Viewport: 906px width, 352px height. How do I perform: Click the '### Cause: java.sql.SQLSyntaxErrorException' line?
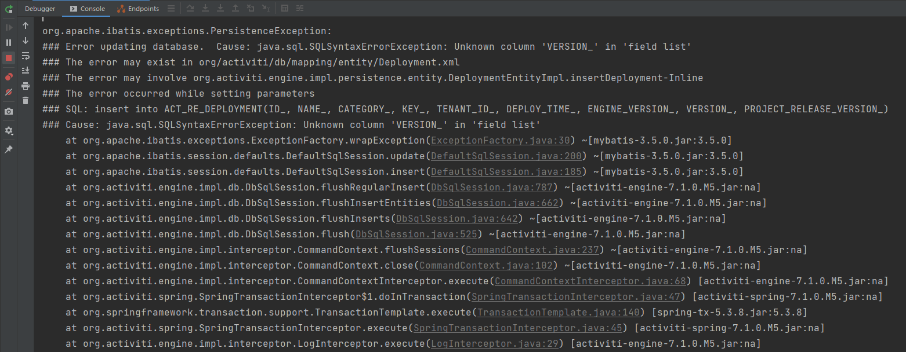pyautogui.click(x=291, y=125)
